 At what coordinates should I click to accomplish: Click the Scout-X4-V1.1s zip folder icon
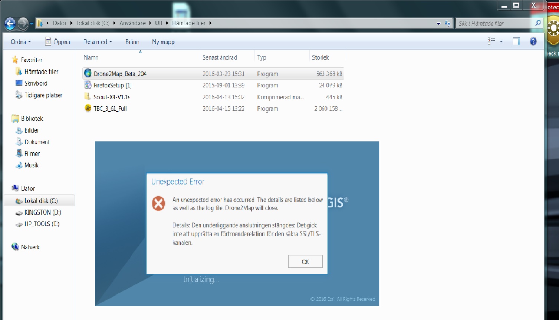(88, 97)
